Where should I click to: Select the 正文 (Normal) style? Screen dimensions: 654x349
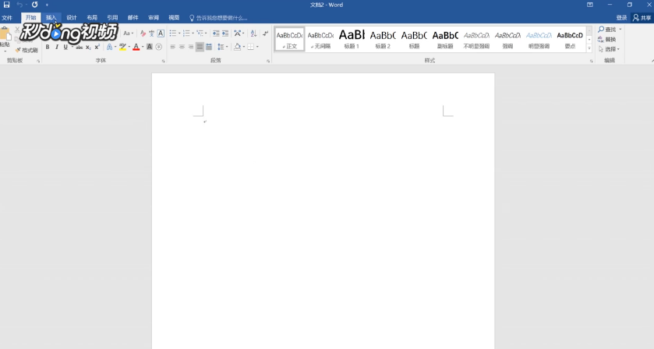289,40
